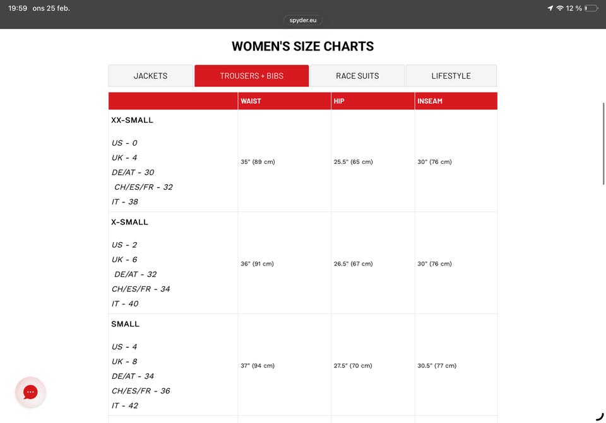The height and width of the screenshot is (423, 606).
Task: Click the Waist column header
Action: [x=251, y=101]
